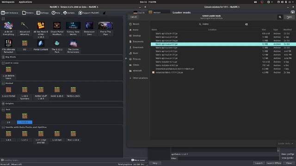Click the search icon in file dialog
Image resolution: width=296 pixels, height=166 pixels.
point(280,17)
